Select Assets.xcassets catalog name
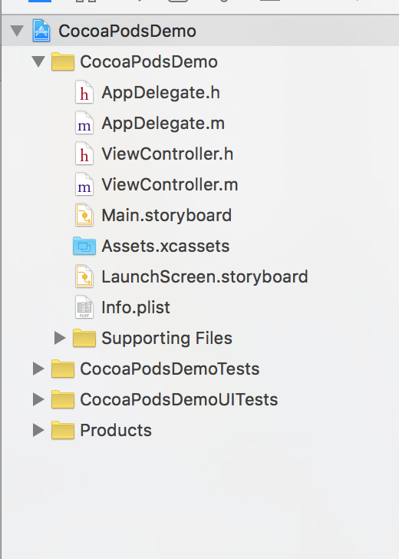The height and width of the screenshot is (559, 399). pyautogui.click(x=166, y=246)
